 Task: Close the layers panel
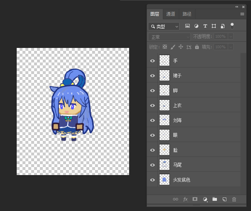pyautogui.click(x=243, y=7)
